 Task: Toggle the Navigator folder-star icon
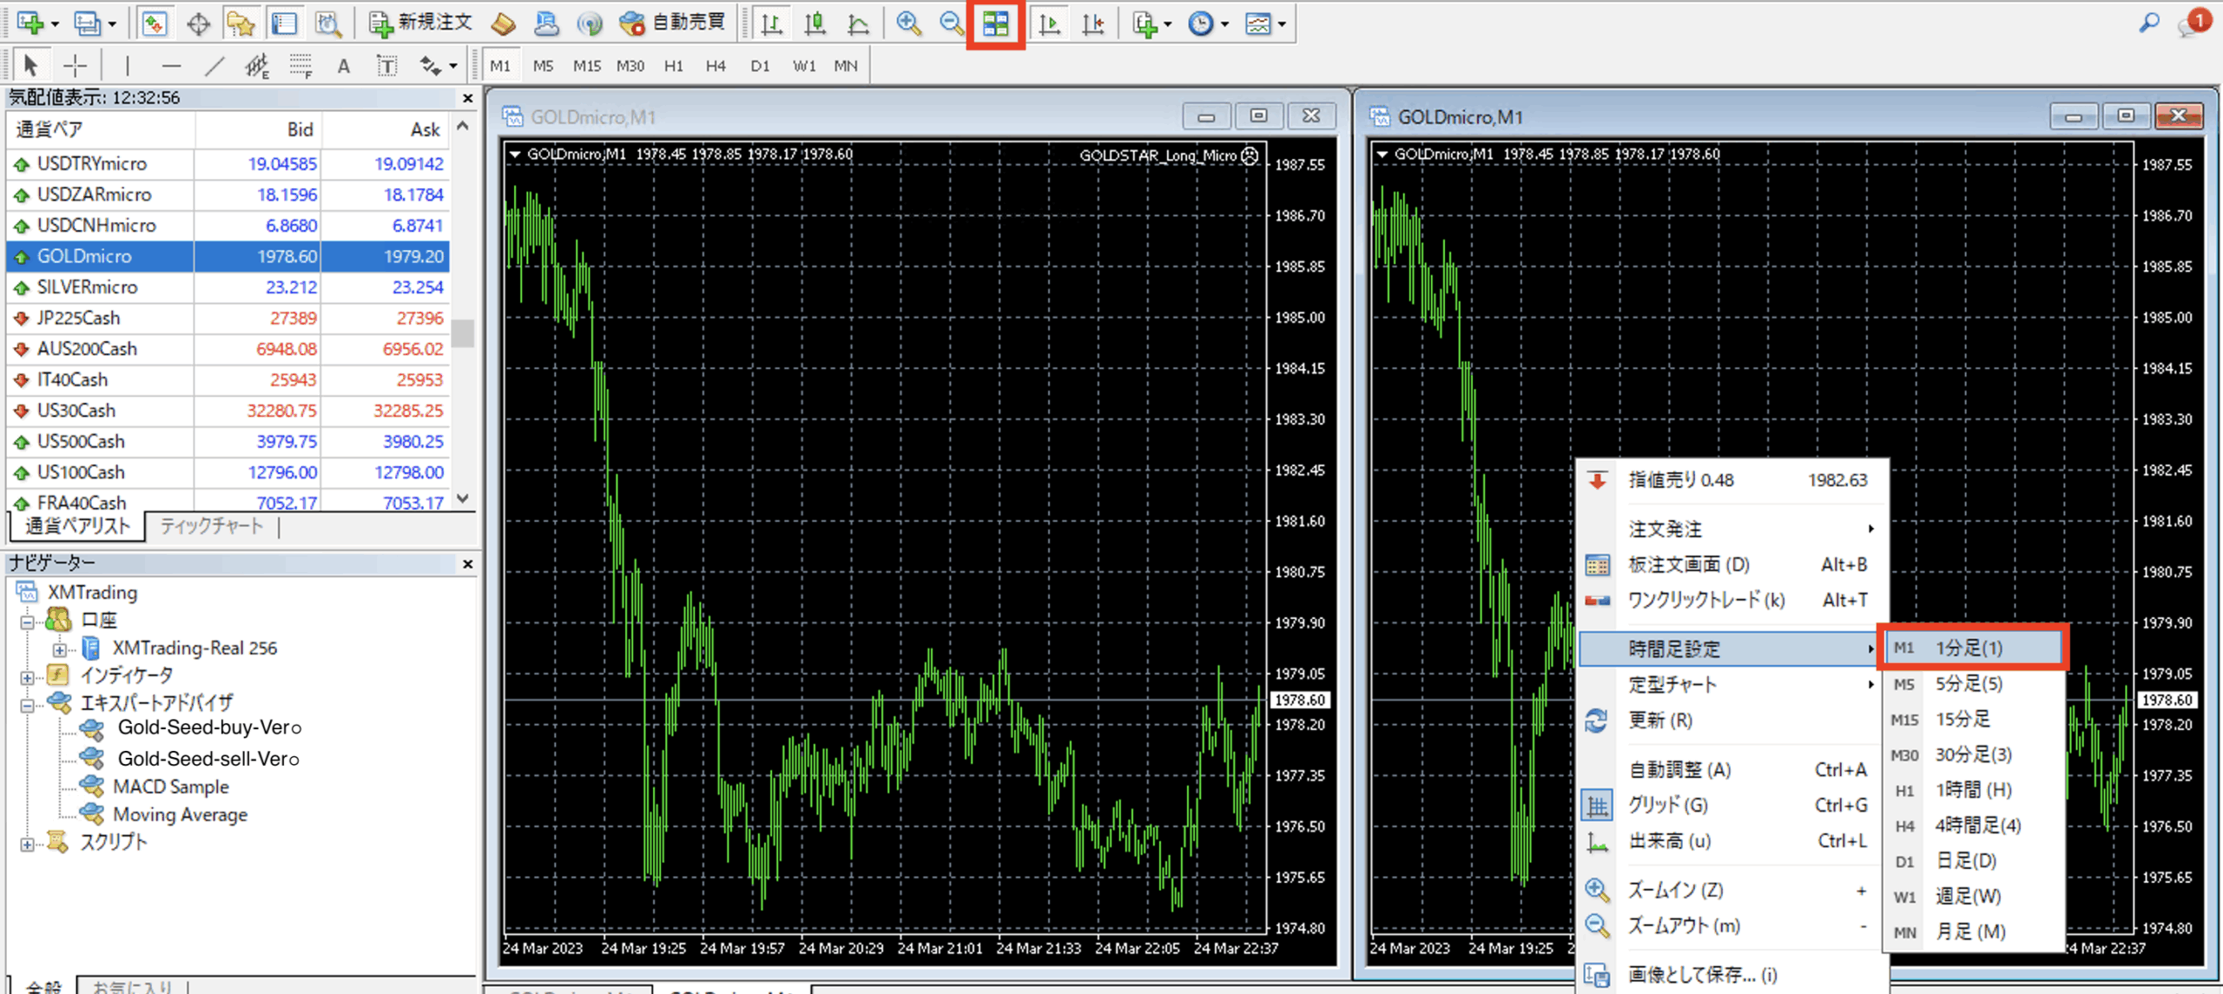coord(241,23)
